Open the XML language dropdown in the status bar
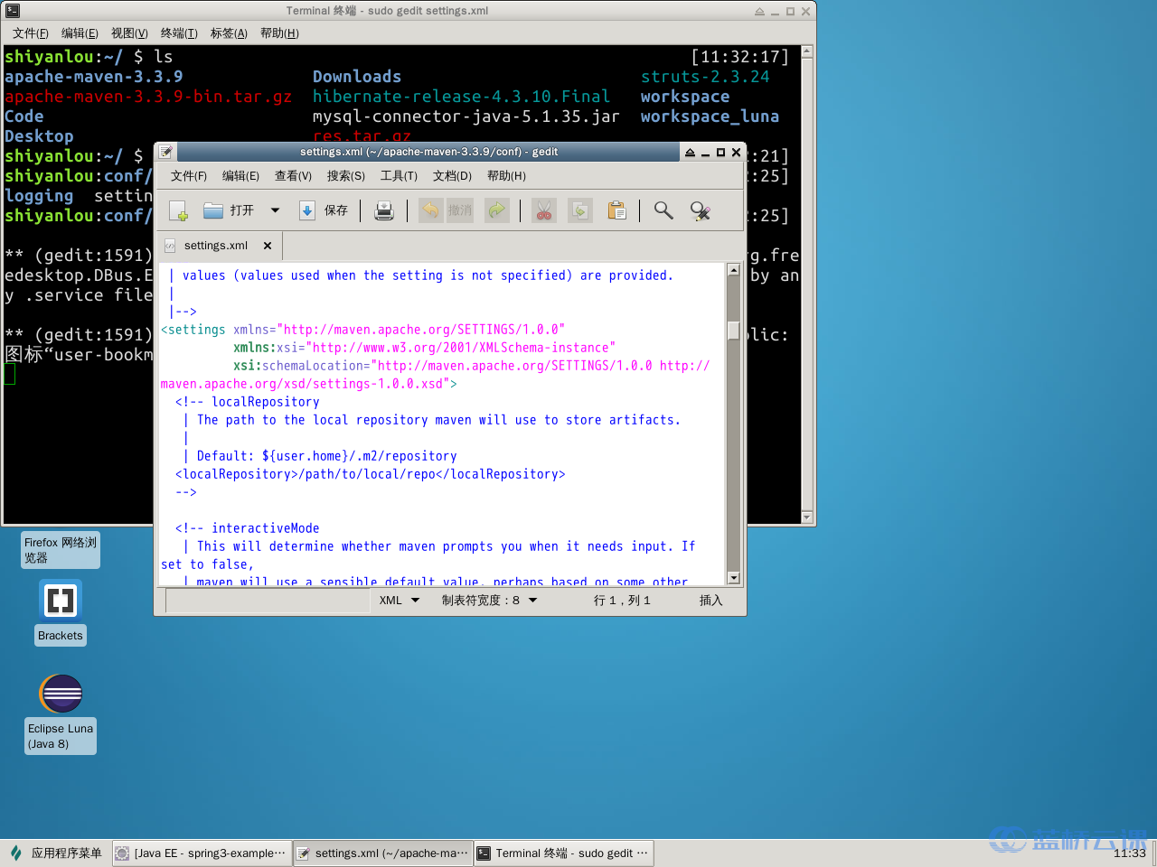1157x867 pixels. [399, 601]
